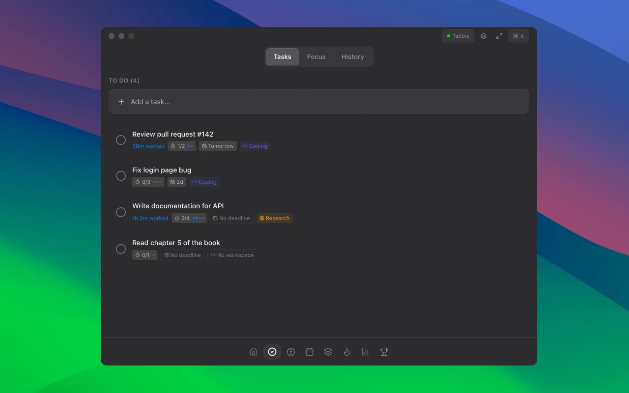Open the "Tomorrow" deadline picker
This screenshot has height=393, width=629.
point(218,146)
